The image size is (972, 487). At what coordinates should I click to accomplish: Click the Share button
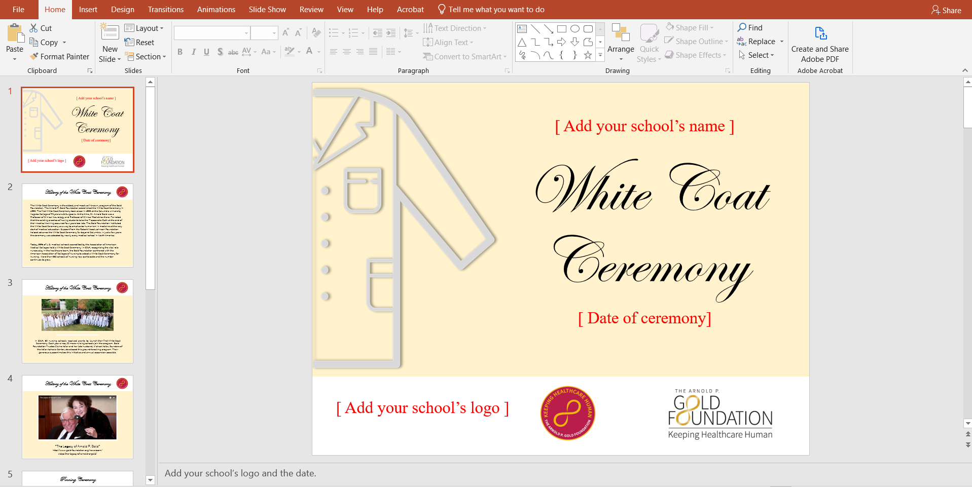pos(946,10)
